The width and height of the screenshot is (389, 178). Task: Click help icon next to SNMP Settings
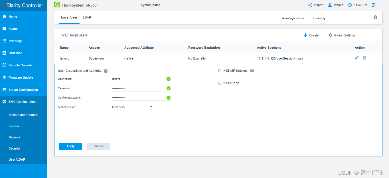click(252, 71)
